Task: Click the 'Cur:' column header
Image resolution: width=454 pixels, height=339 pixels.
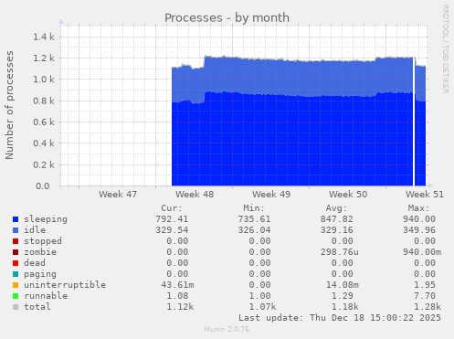Action: (172, 208)
